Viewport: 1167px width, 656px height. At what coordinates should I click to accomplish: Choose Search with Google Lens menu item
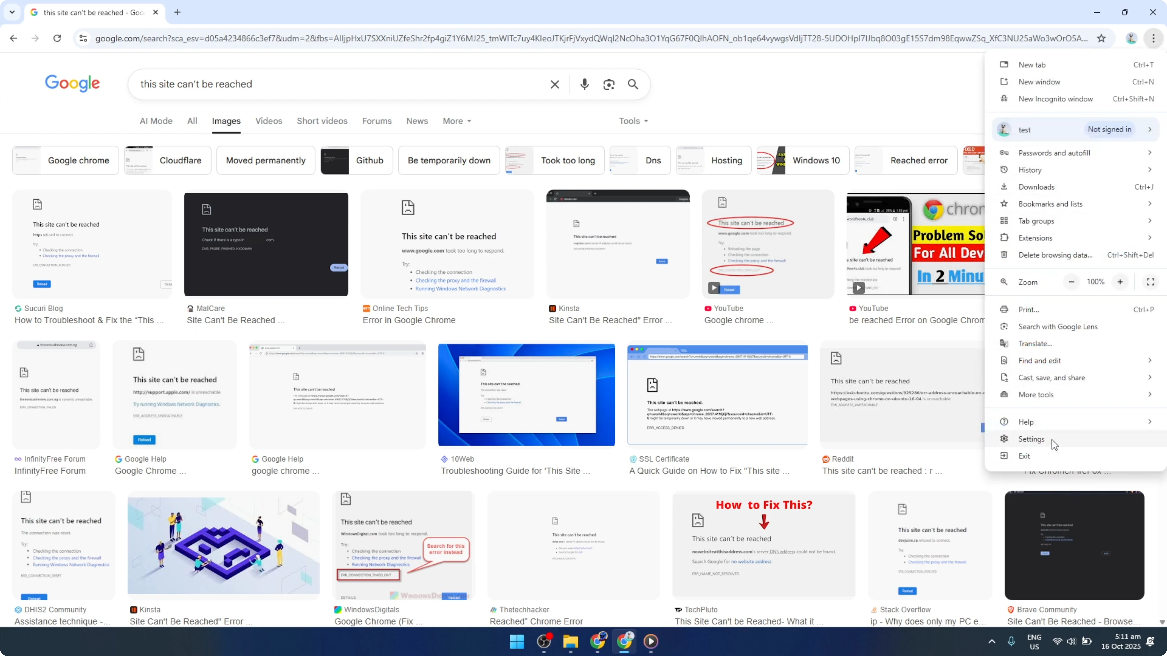click(1076, 326)
